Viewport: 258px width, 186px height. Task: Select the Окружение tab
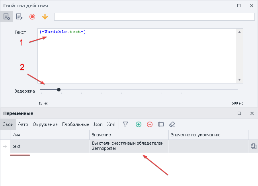pos(45,124)
